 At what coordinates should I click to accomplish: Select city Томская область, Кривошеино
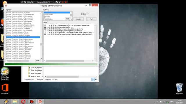19,18
